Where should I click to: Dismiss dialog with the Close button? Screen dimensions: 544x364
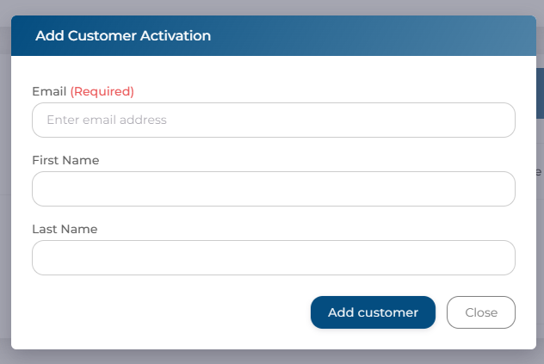point(481,312)
